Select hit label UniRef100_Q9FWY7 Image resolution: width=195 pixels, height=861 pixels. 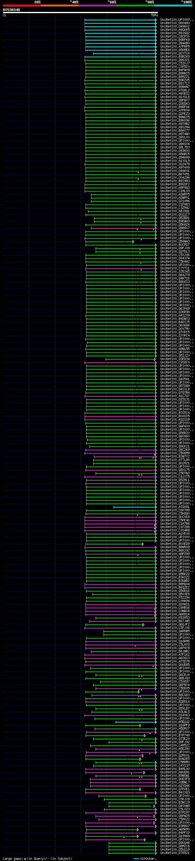pyautogui.click(x=175, y=100)
